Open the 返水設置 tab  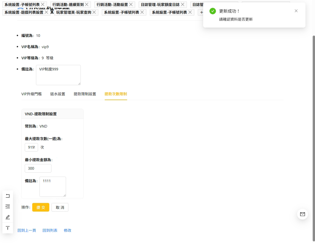point(57,94)
